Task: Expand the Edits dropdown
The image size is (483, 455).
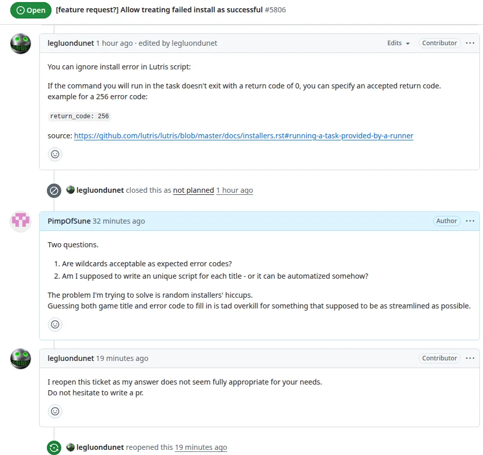Action: tap(398, 43)
